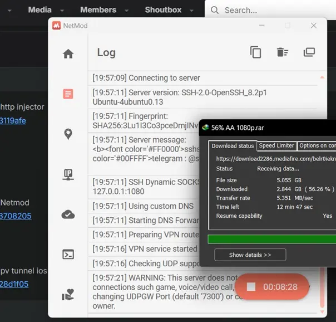The height and width of the screenshot is (322, 336).
Task: Click the log scroll down arrow
Action: point(322,311)
